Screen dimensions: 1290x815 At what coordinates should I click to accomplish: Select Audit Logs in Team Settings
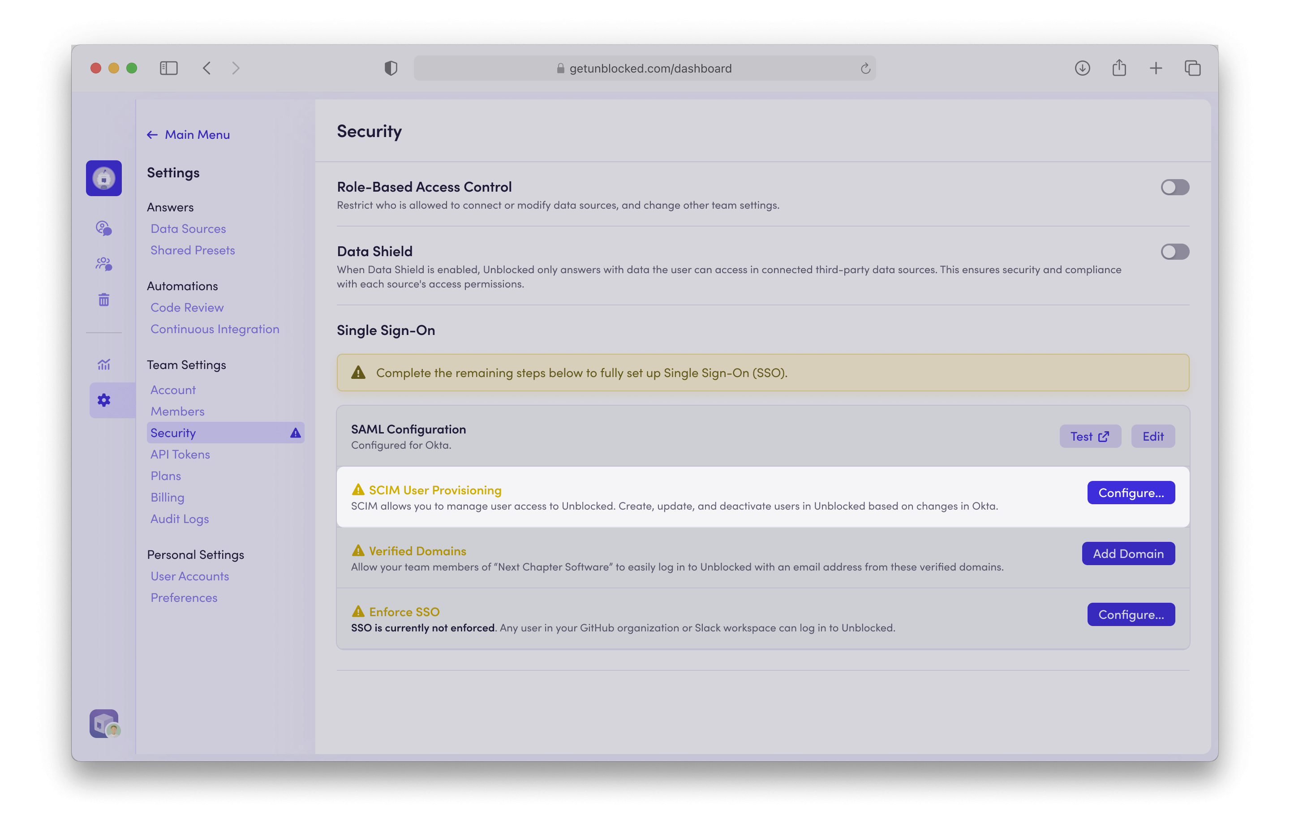tap(180, 519)
